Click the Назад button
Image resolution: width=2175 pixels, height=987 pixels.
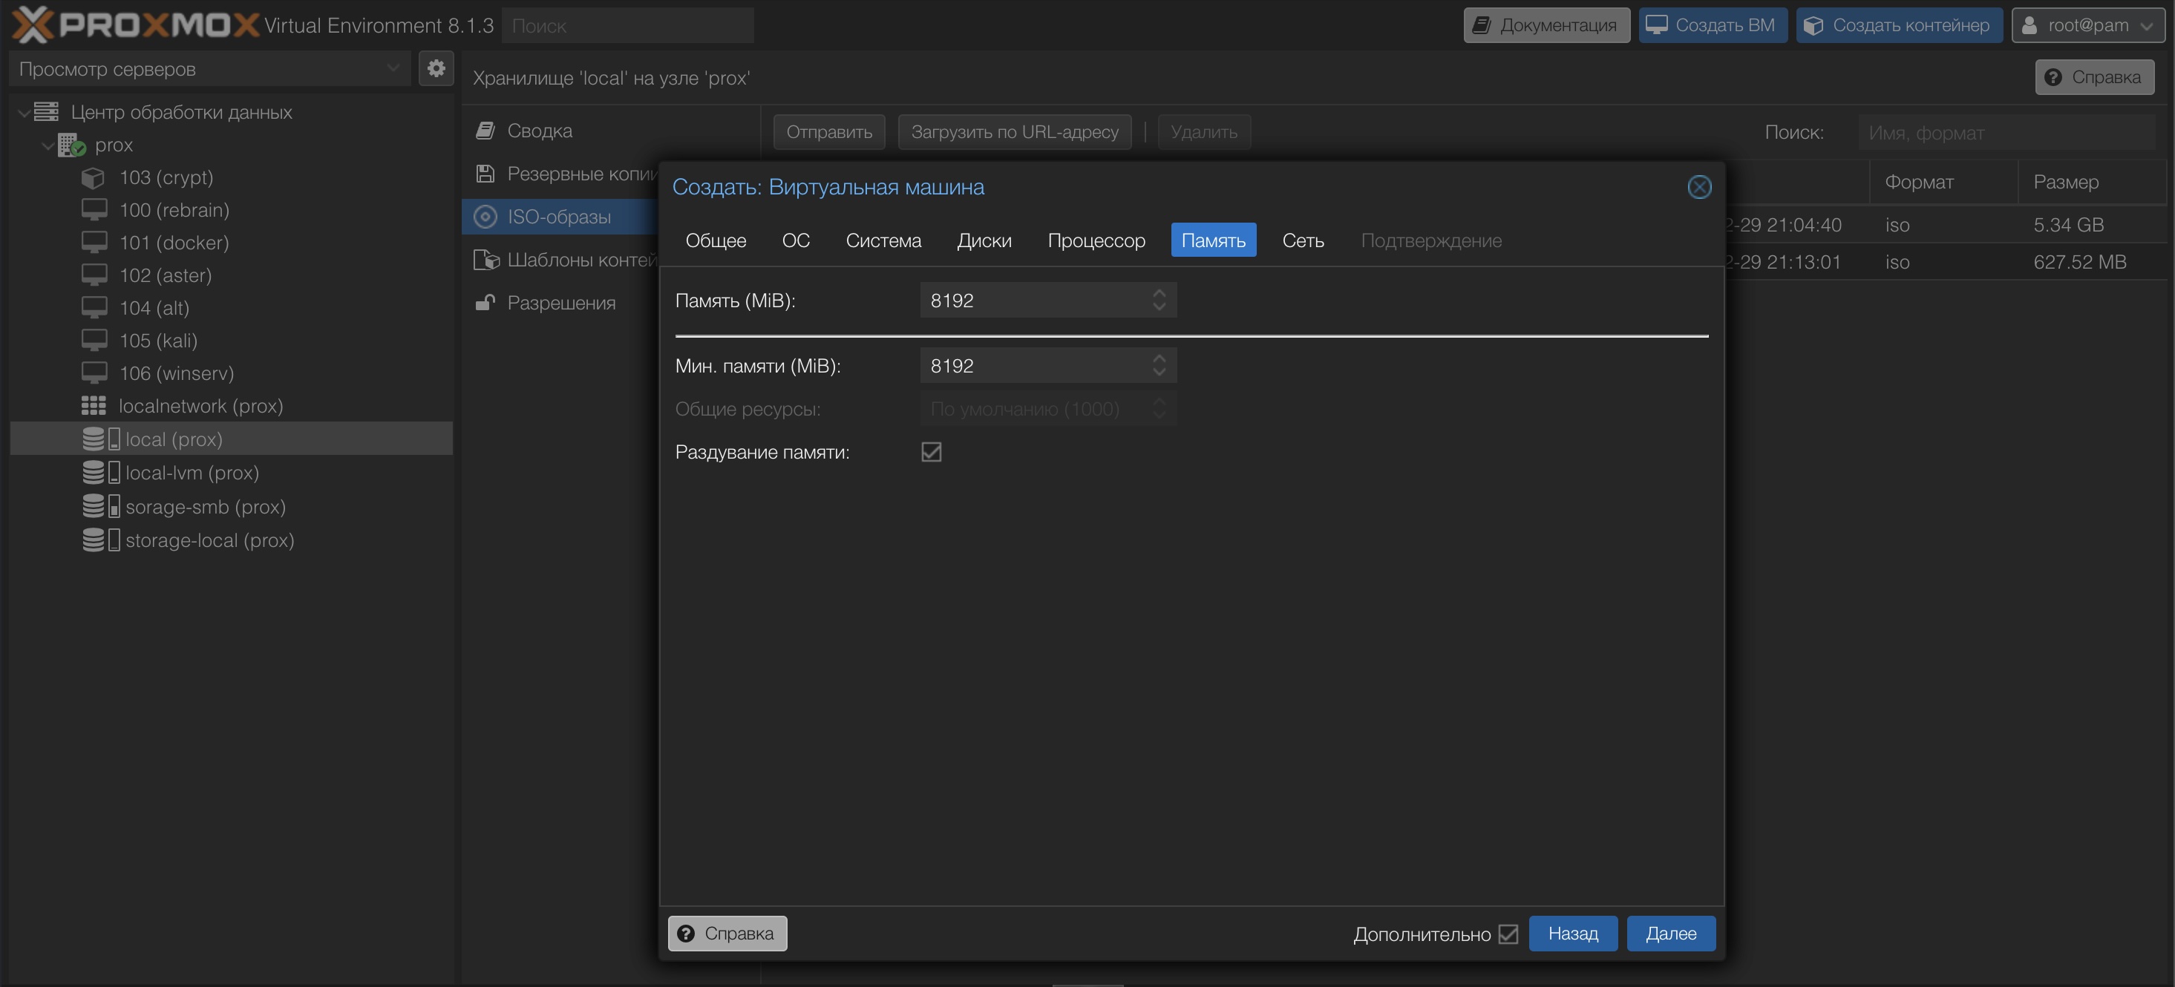tap(1572, 934)
